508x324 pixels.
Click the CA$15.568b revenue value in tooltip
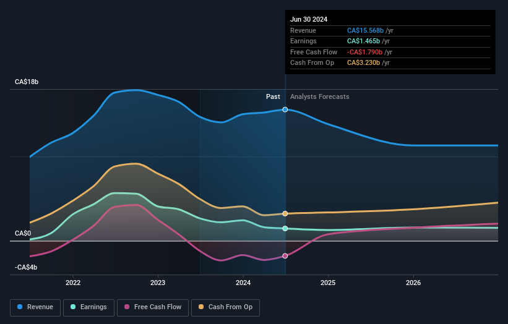point(366,30)
